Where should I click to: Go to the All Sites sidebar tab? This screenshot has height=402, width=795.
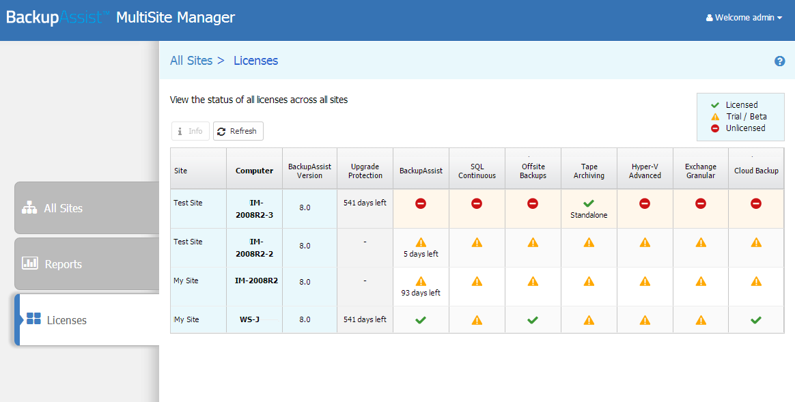[x=87, y=208]
